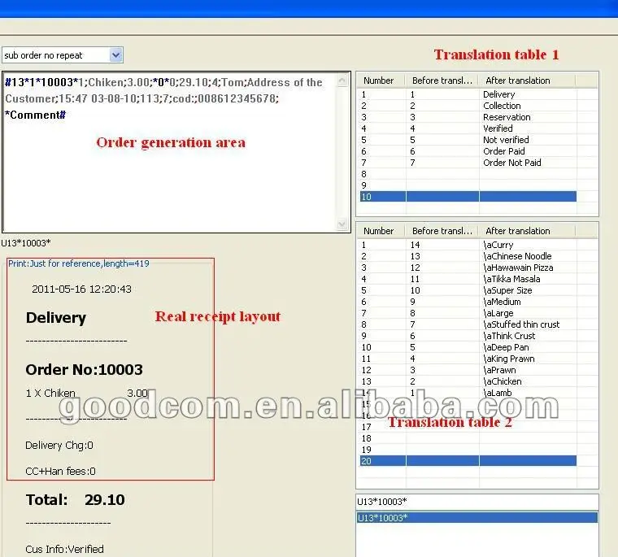Screen dimensions: 618x557
Task: Select the 'Delivery' row in translation table 1
Action: tap(468, 94)
